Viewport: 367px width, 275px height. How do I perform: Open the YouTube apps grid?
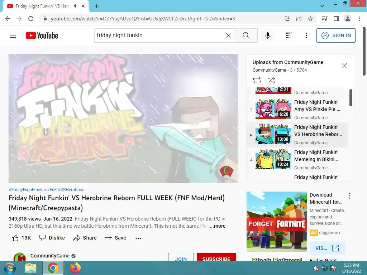(x=289, y=35)
